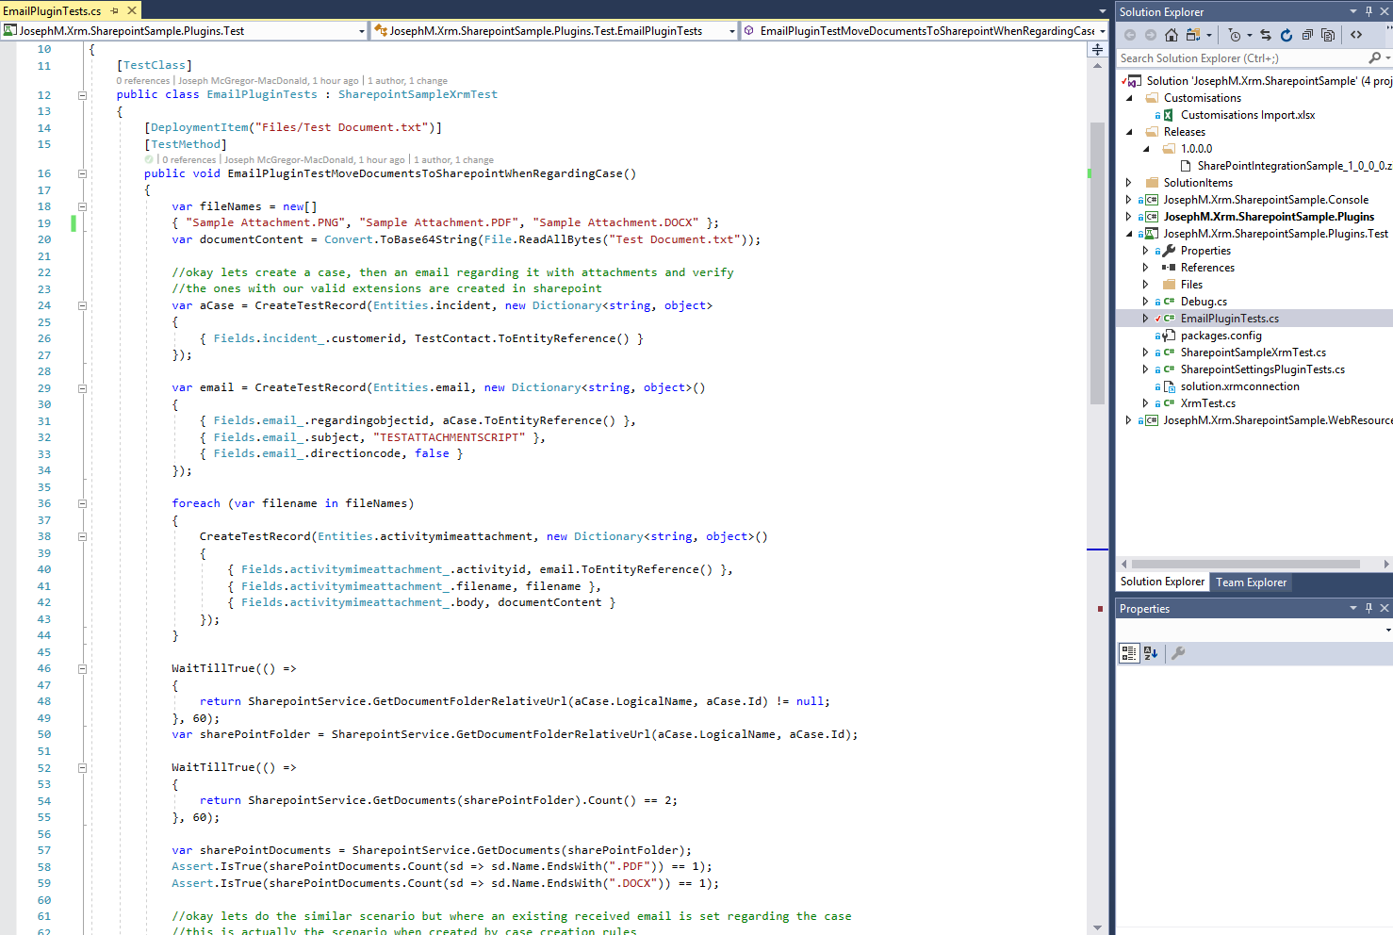Viewport: 1393px width, 935px height.
Task: Click Collapse All in Solution Explorer toolbar
Action: click(1307, 35)
